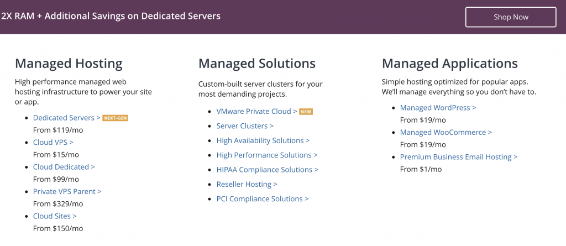
Task: Click the NEXT-GEN badge beside Dedicated Servers
Action: tap(115, 118)
